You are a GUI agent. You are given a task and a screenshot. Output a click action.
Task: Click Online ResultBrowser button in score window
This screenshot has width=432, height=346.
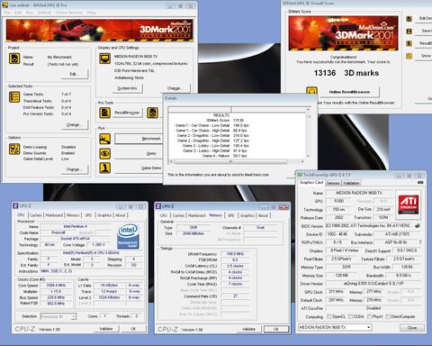pos(349,92)
